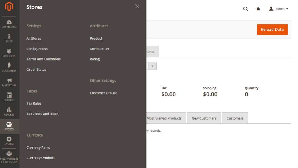Expand the admin account dropdown

[279, 9]
